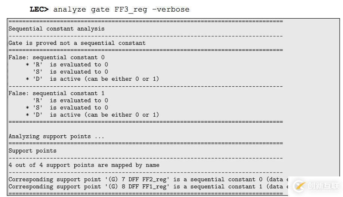Click asterisk beside 'R' under sequential constant 0

click(28, 65)
